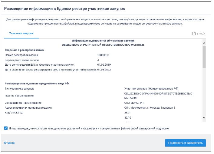The height and width of the screenshot is (154, 214).
Task: Select the Участник закупок tab
Action: coord(21,33)
